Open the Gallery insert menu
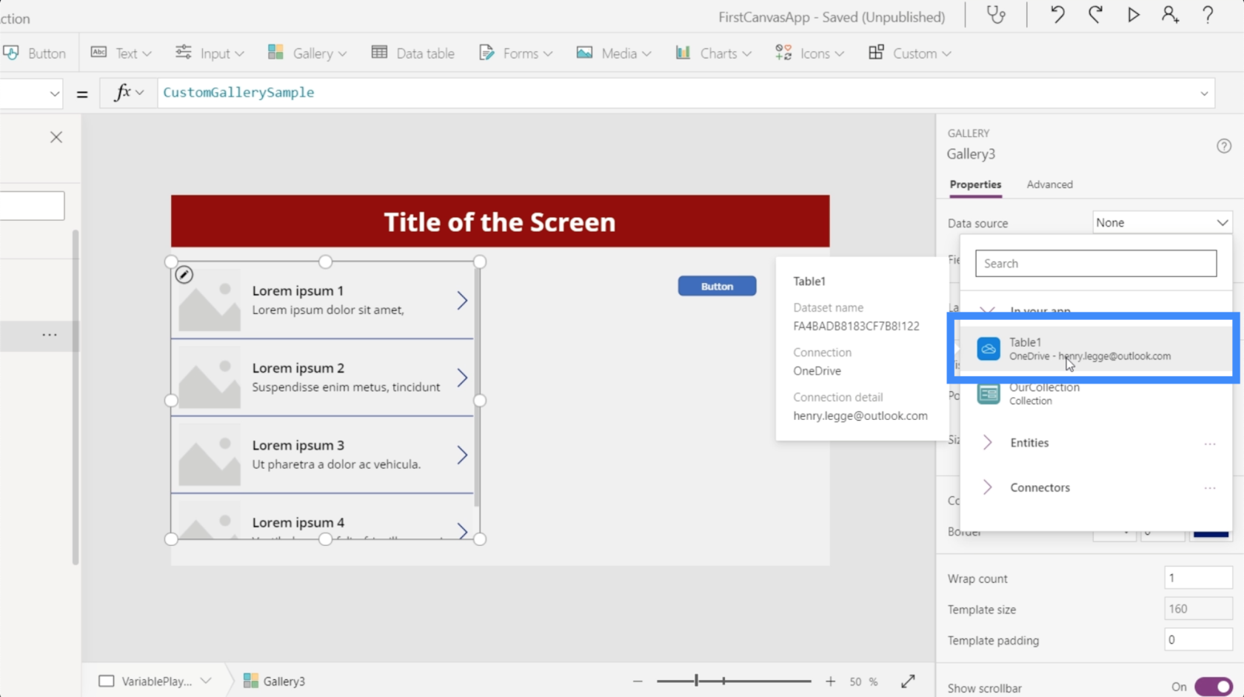Screen dimensions: 1244x697 click(307, 53)
